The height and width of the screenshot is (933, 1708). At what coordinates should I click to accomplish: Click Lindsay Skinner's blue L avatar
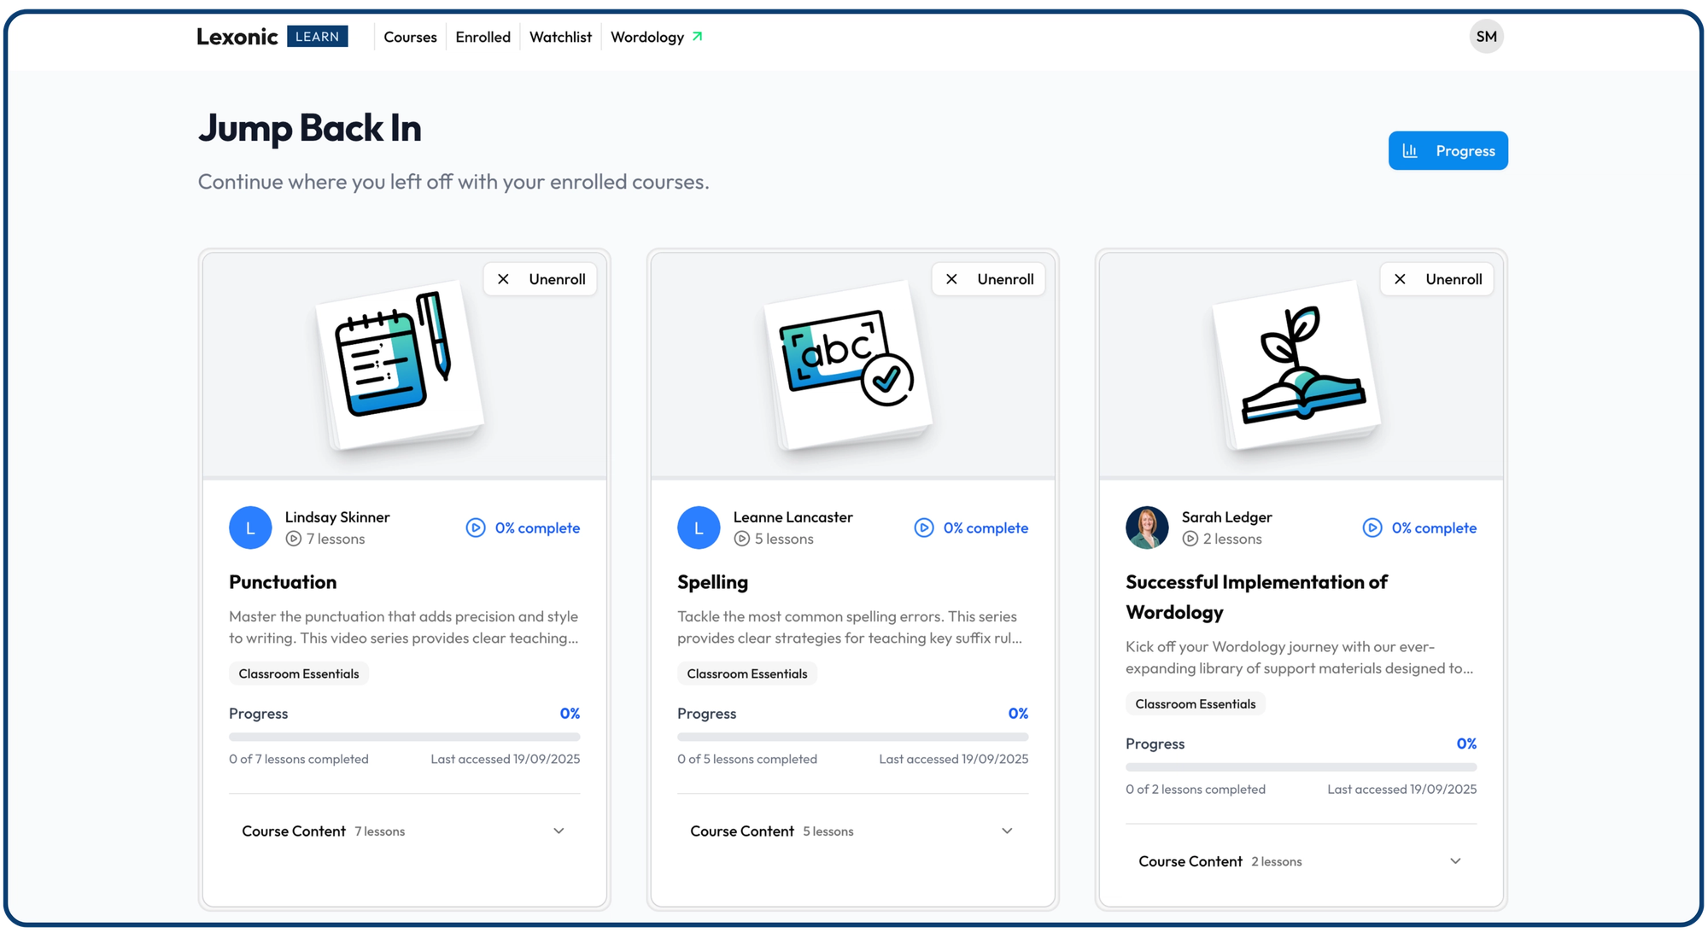pos(250,528)
